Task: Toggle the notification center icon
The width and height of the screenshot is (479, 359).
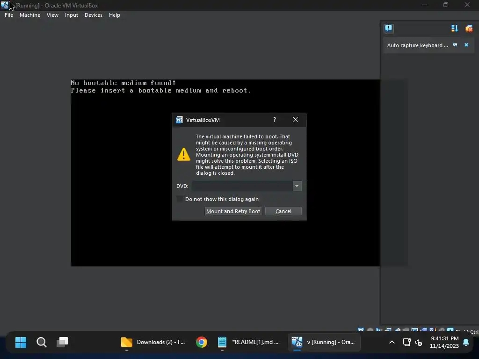Action: (389, 29)
